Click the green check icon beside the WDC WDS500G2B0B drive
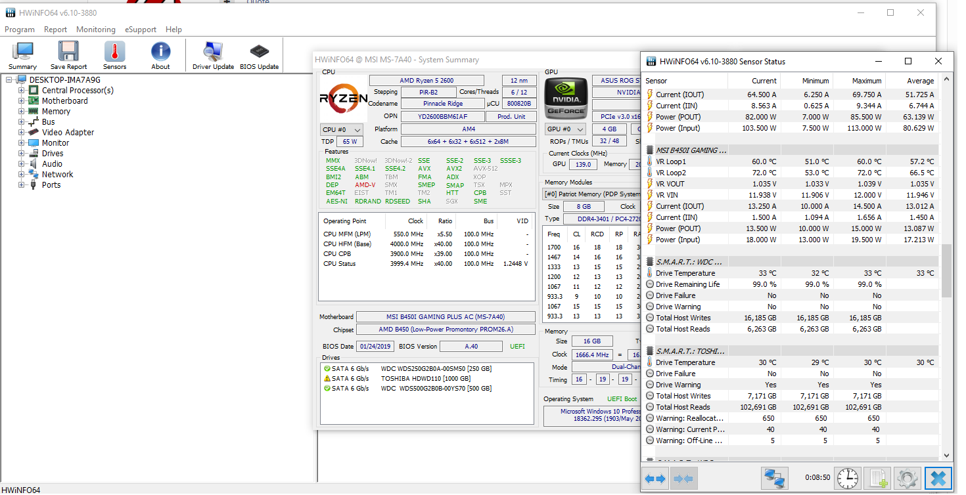Screen dimensions: 966x495 click(327, 389)
